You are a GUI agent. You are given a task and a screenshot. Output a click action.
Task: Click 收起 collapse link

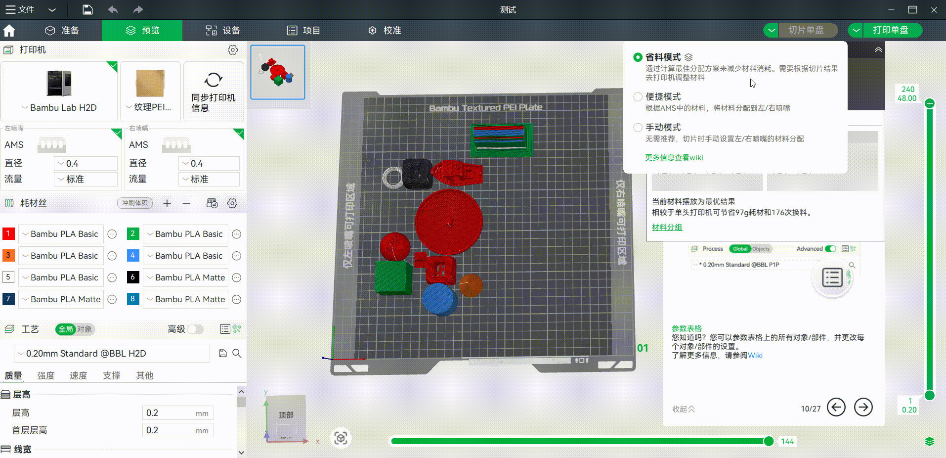pyautogui.click(x=684, y=409)
